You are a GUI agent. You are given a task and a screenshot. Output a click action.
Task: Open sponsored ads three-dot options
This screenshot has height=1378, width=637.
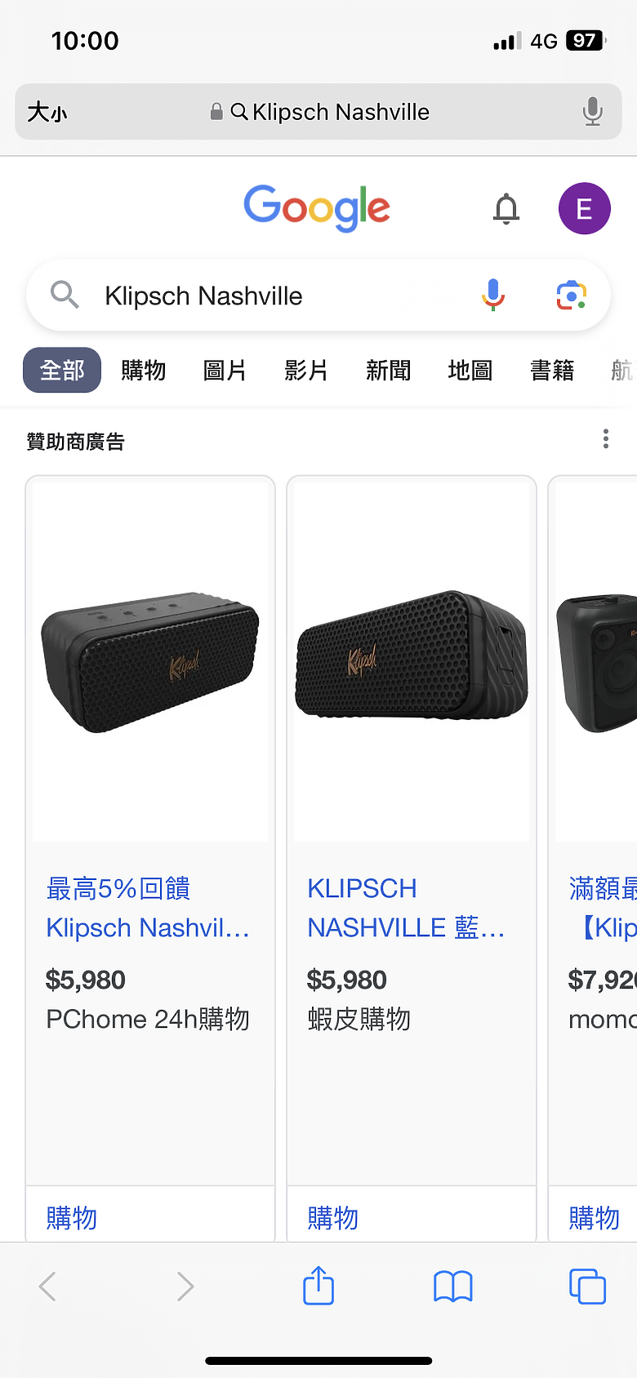coord(606,439)
